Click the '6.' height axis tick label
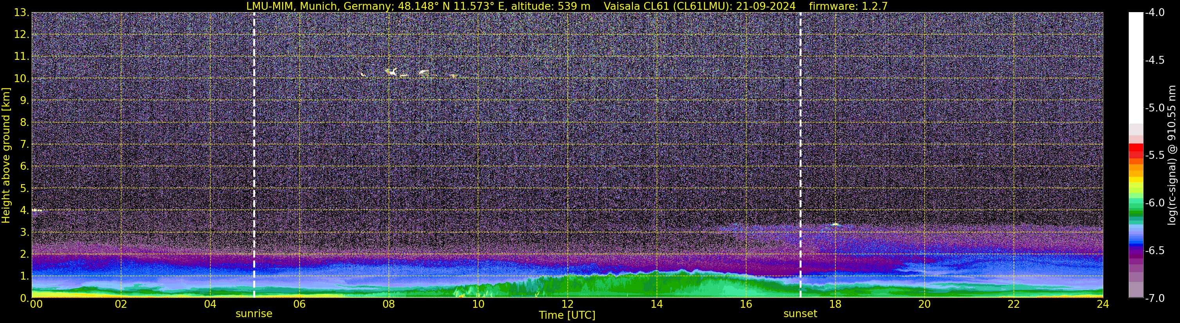 (24, 167)
